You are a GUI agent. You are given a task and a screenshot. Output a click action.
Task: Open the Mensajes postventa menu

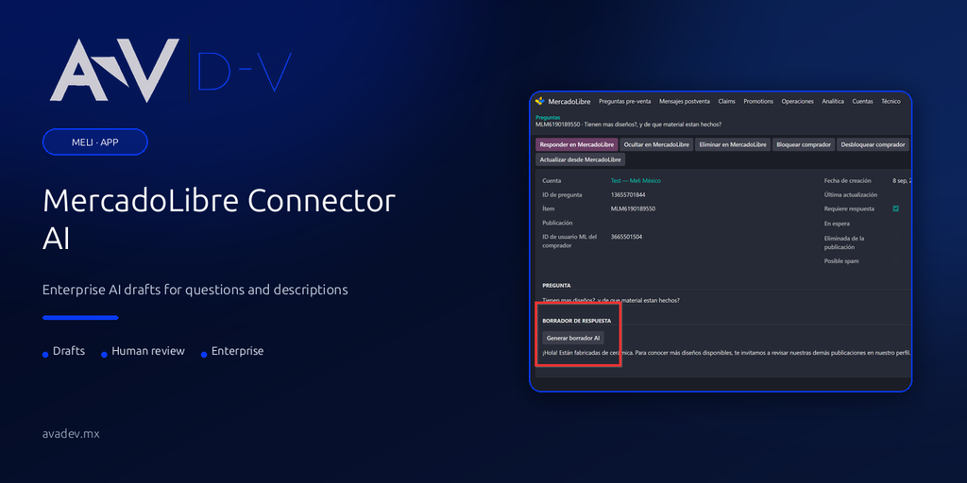click(x=684, y=101)
